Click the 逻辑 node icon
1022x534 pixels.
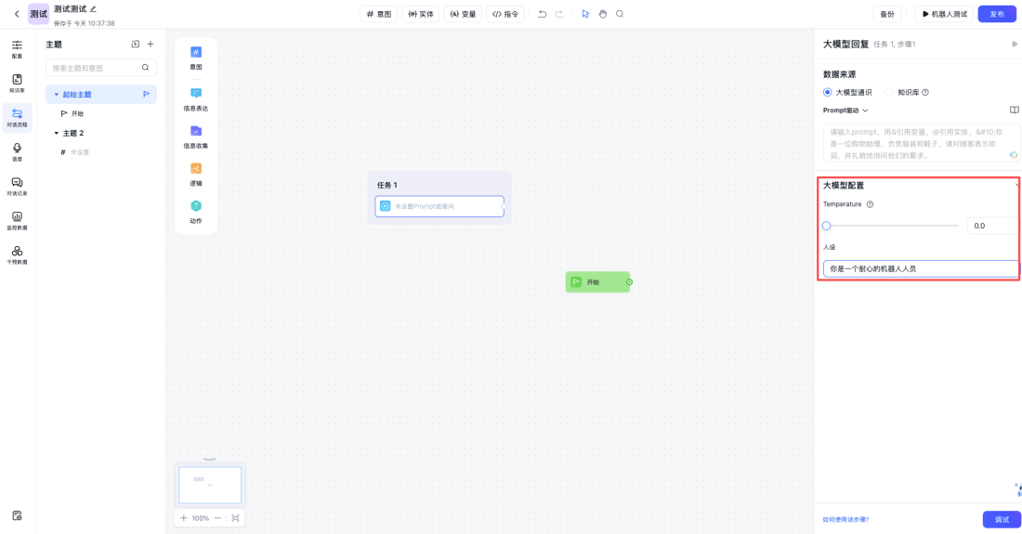(x=196, y=168)
